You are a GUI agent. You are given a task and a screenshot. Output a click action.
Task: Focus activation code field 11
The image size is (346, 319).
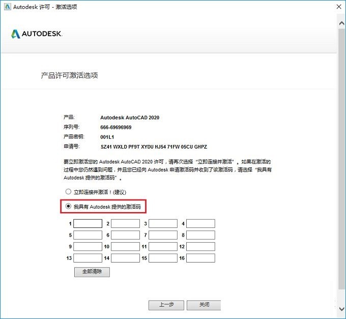[x=163, y=247]
